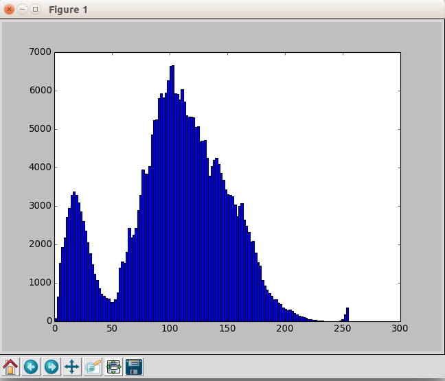Click the 3000 y-axis tick label

(40, 206)
